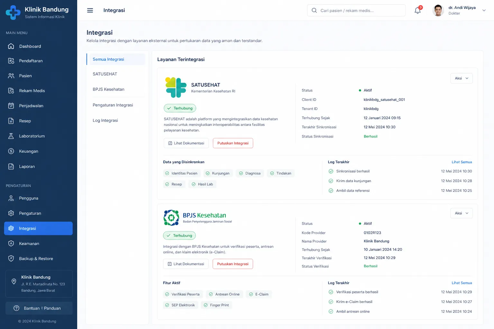Click the Pengguna user icon
Image resolution: width=494 pixels, height=329 pixels.
click(x=11, y=198)
